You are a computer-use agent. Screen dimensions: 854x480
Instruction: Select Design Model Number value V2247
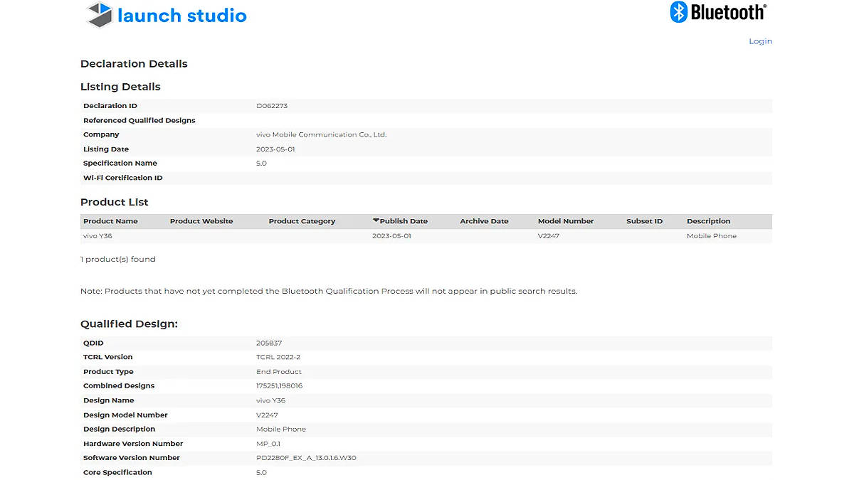click(x=267, y=415)
